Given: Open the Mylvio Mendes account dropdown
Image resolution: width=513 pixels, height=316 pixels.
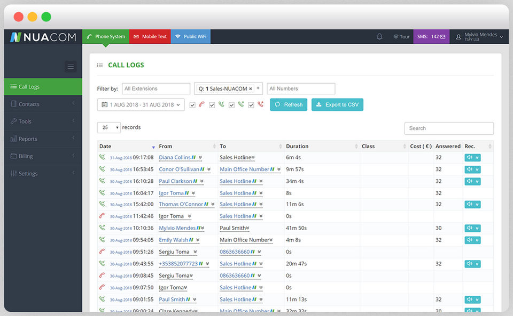Looking at the screenshot, I should 479,37.
